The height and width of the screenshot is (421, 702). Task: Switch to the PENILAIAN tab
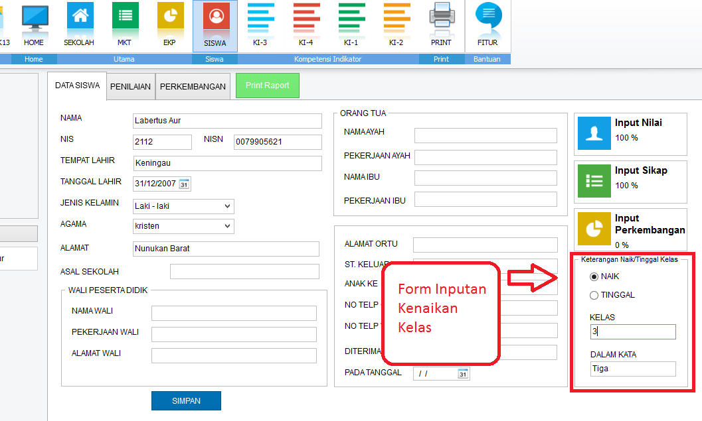(131, 86)
